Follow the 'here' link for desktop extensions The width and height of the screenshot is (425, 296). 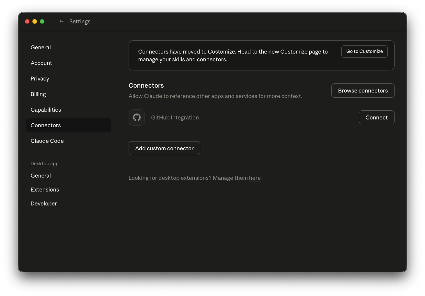[x=255, y=178]
